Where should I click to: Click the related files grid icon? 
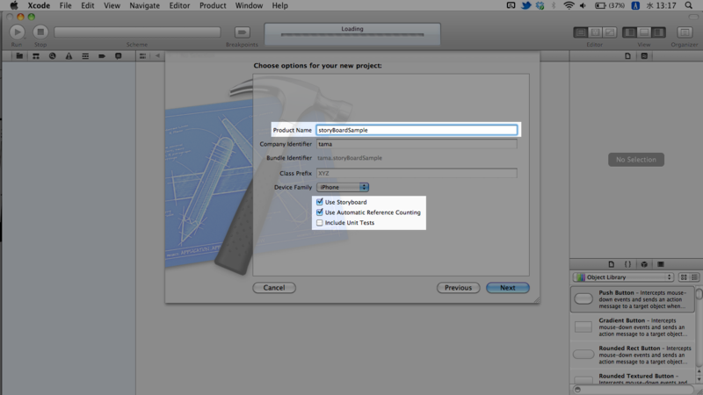click(142, 56)
